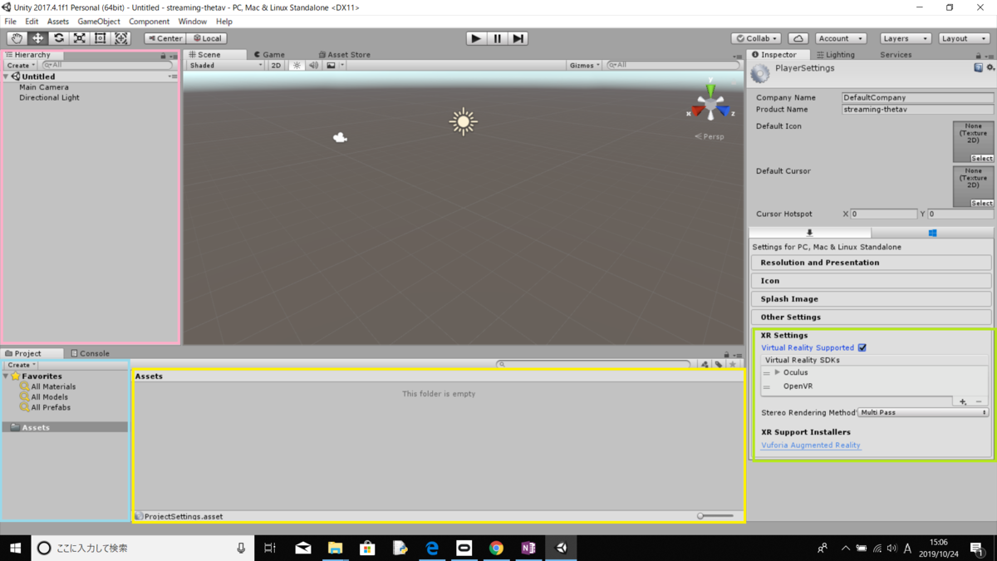997x561 pixels.
Task: Open the GameObject menu
Action: click(99, 21)
